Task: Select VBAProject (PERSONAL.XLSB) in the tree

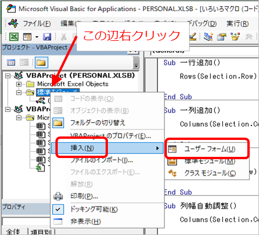Action: (x=80, y=75)
